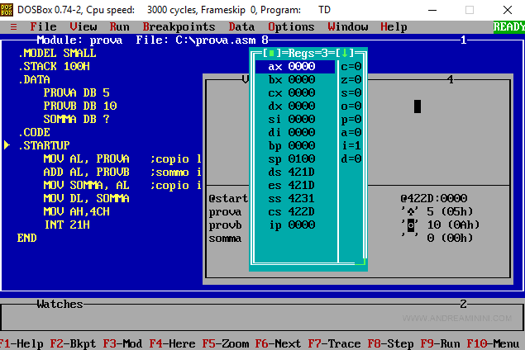Expand the Options menu
Screen dimensions: 525x350
coord(291,26)
